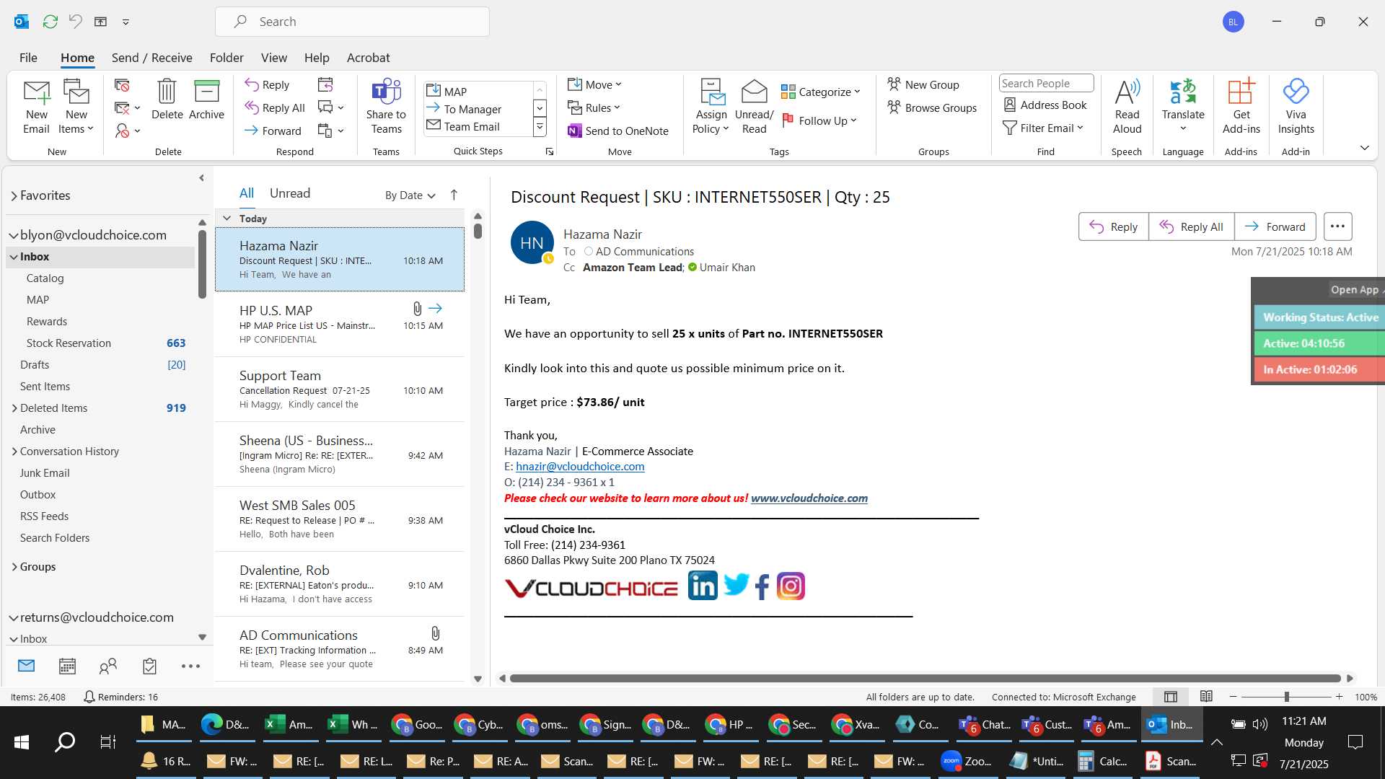This screenshot has height=779, width=1385.
Task: Open the Categorize dropdown
Action: point(821,92)
